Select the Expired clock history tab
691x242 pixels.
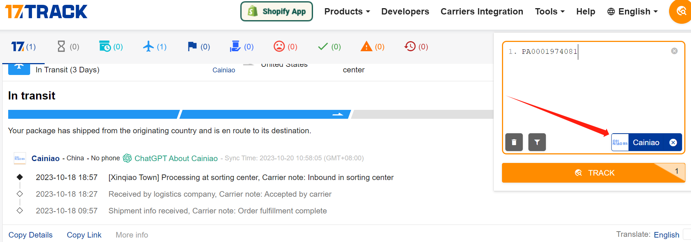416,47
